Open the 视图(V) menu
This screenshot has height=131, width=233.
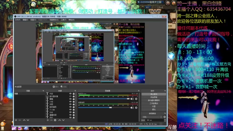pos(33,20)
